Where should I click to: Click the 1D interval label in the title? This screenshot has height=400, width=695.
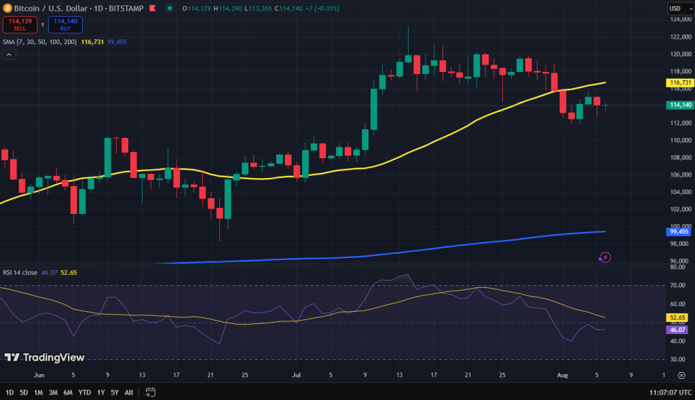pos(99,8)
